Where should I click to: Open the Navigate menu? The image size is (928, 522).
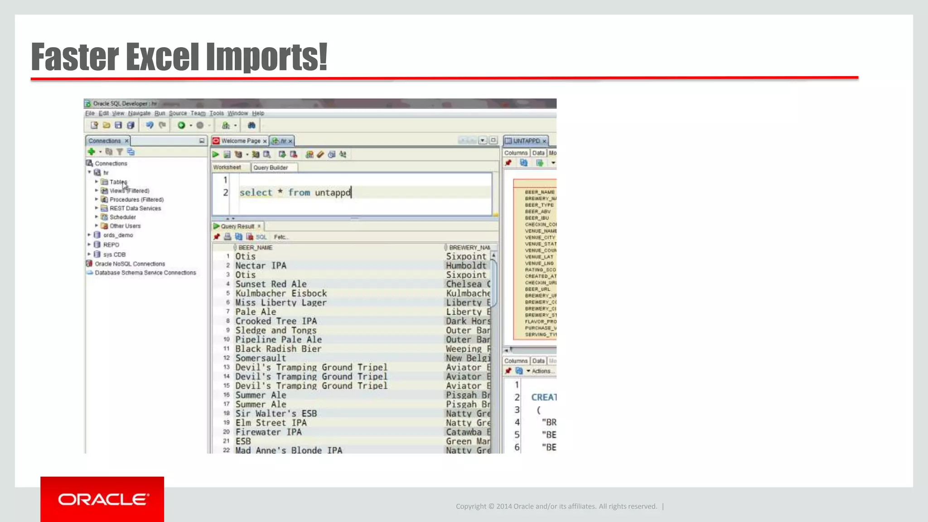tap(139, 113)
